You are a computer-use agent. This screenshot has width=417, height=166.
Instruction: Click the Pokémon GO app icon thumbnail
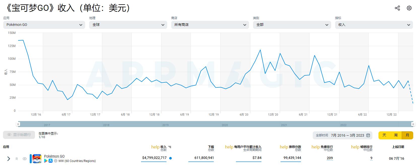point(37,158)
